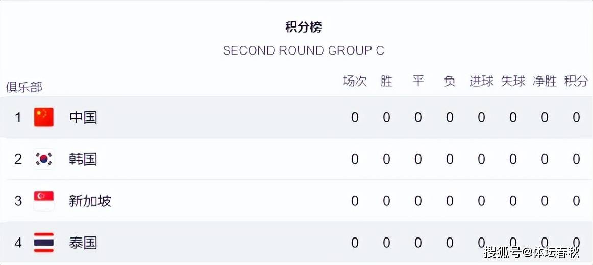This screenshot has width=593, height=265.
Task: Click the 失球 column header
Action: tap(513, 81)
